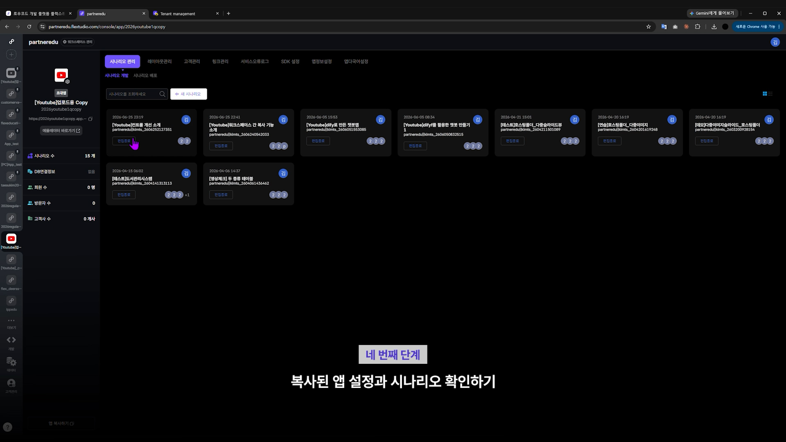Image resolution: width=786 pixels, height=442 pixels.
Task: Open a new Chrome tab with the plus button
Action: [228, 14]
